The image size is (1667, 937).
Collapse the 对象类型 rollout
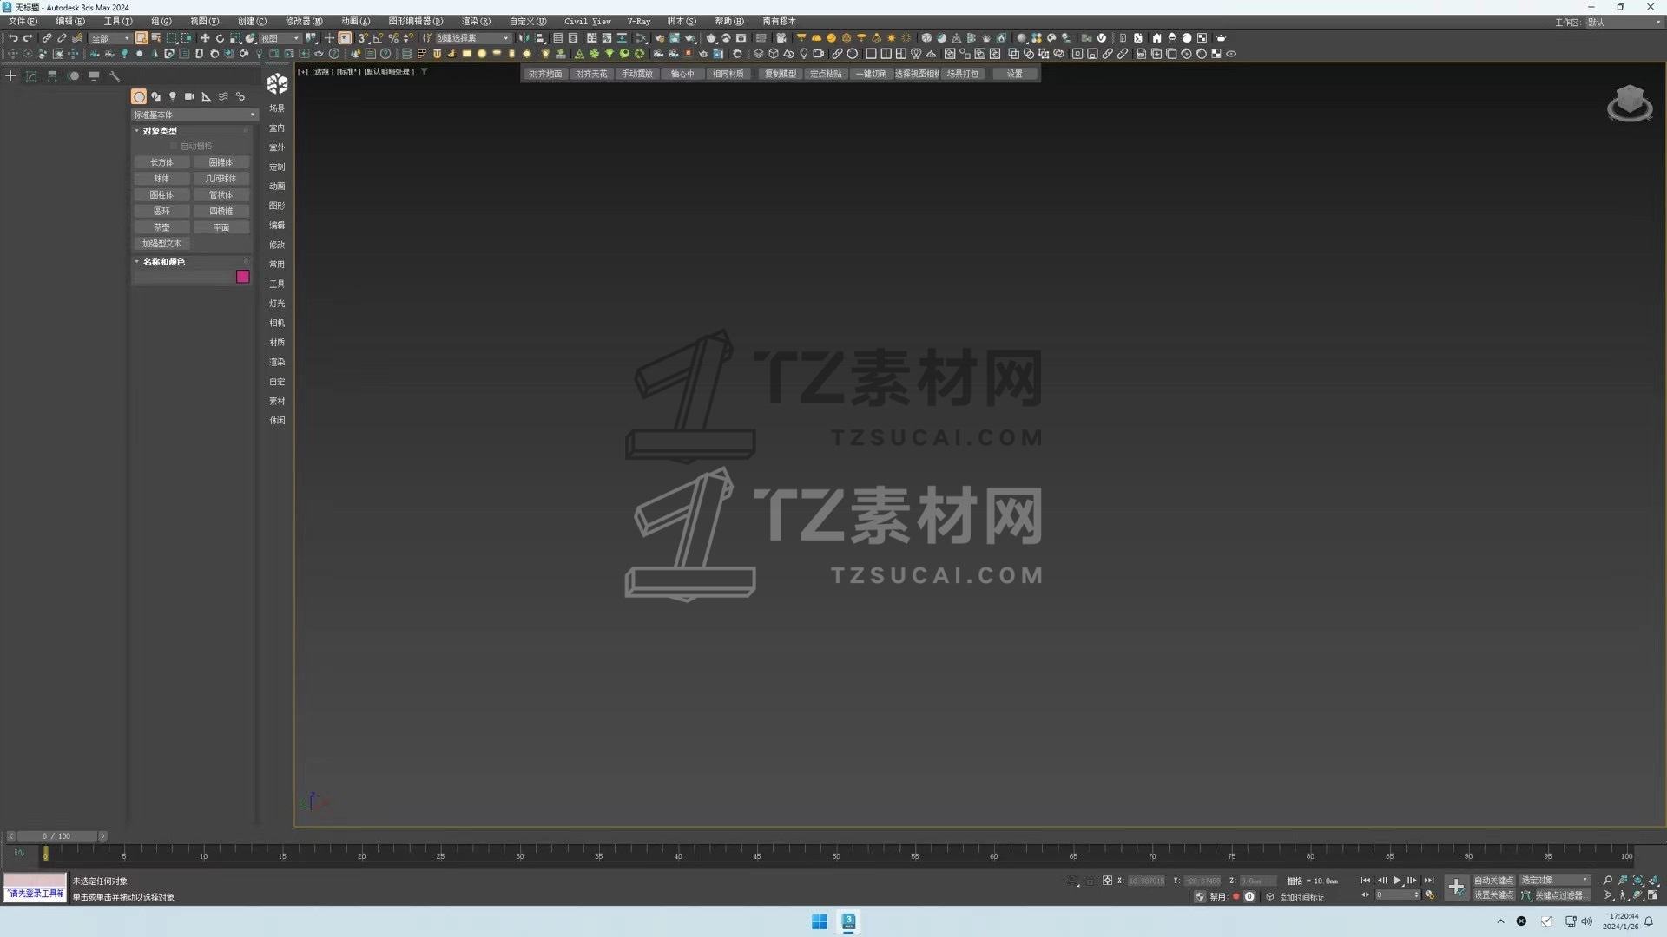pos(160,131)
